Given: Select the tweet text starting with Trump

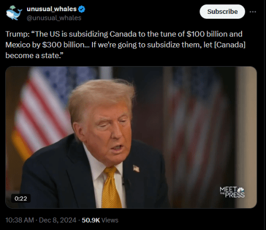Looking at the screenshot, I should (x=126, y=45).
